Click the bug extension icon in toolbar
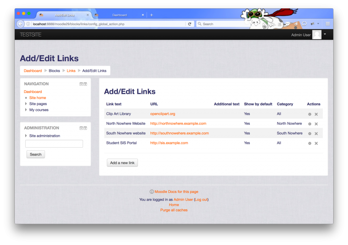Image resolution: width=348 pixels, height=245 pixels. pyautogui.click(x=312, y=24)
